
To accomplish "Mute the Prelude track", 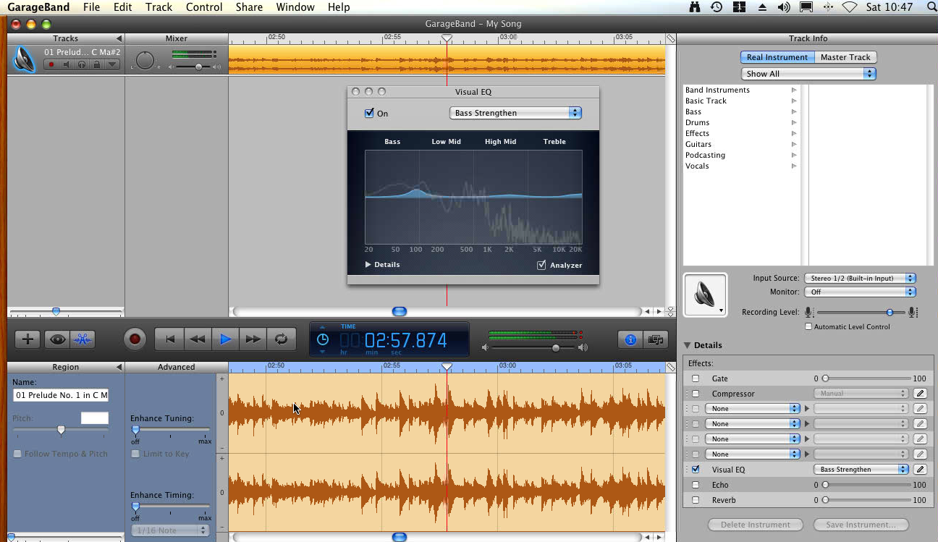I will click(66, 64).
